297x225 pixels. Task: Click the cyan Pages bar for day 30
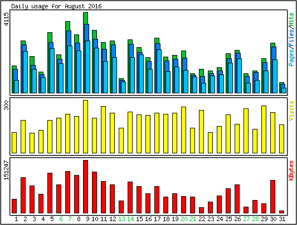[275, 76]
